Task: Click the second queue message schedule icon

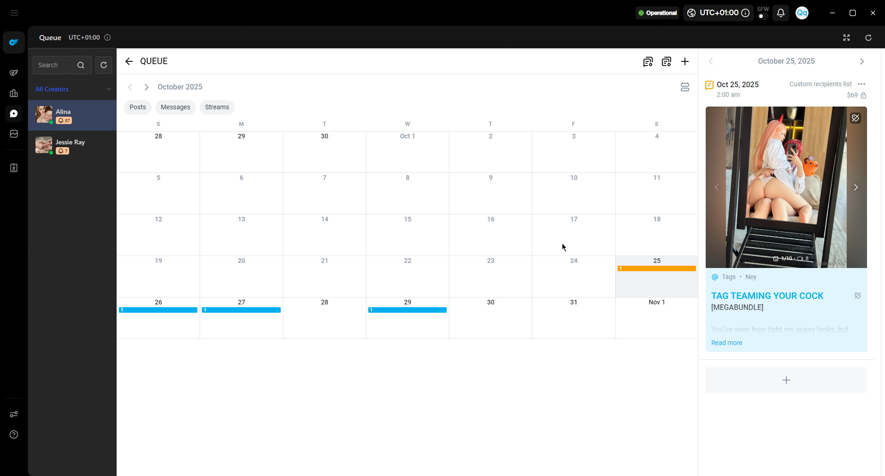Action: pos(667,61)
